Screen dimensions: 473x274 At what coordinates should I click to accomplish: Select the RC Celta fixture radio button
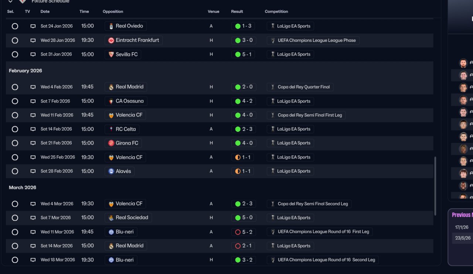15,129
